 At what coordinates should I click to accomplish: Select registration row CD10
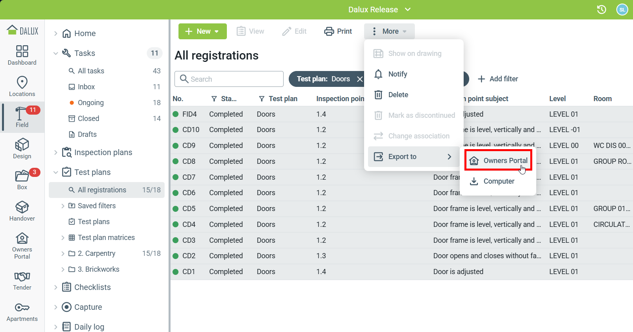402,130
